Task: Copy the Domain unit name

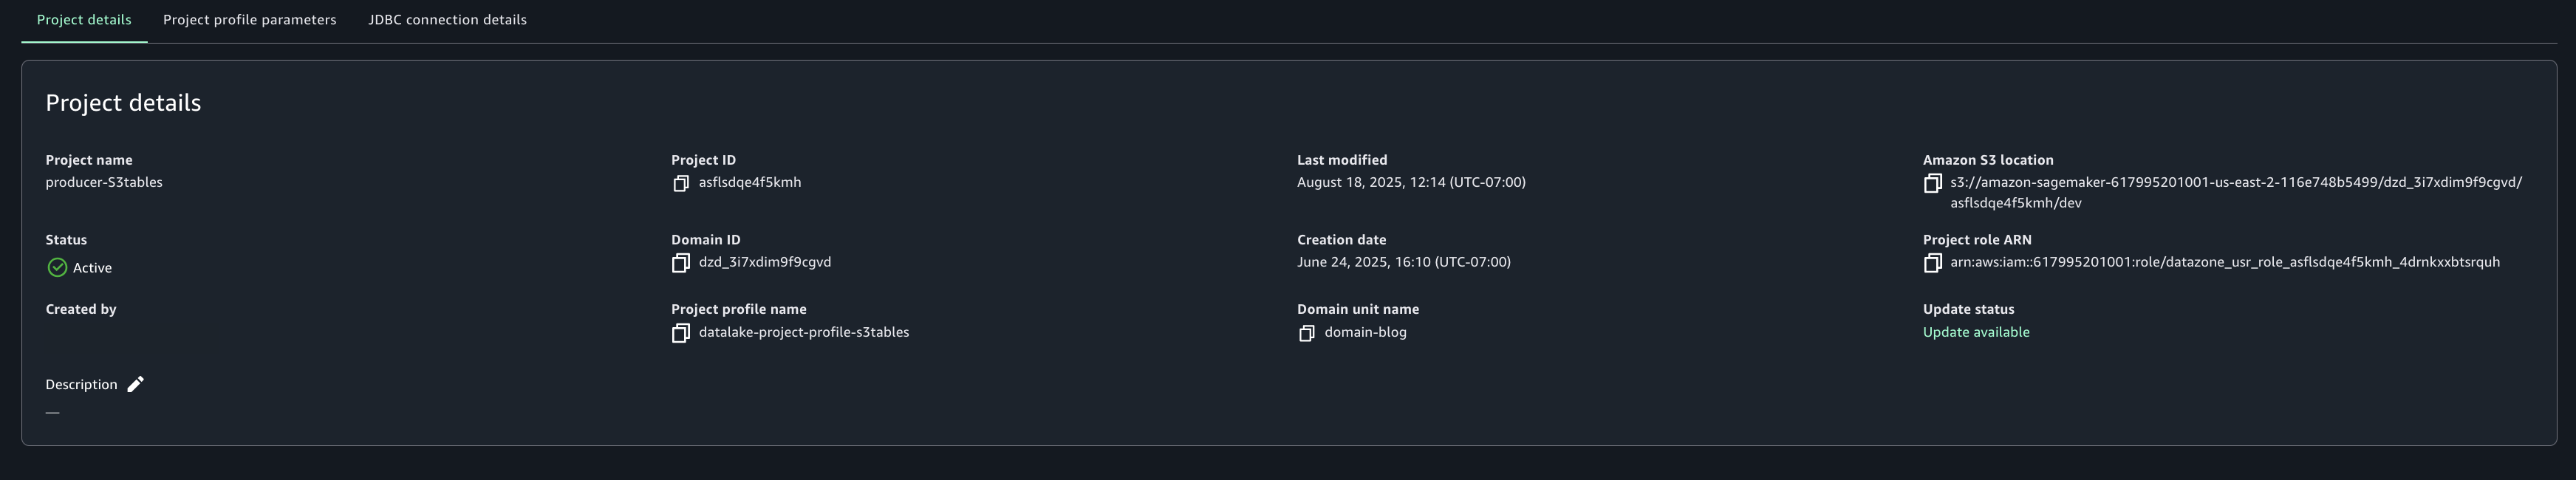Action: pos(1306,333)
